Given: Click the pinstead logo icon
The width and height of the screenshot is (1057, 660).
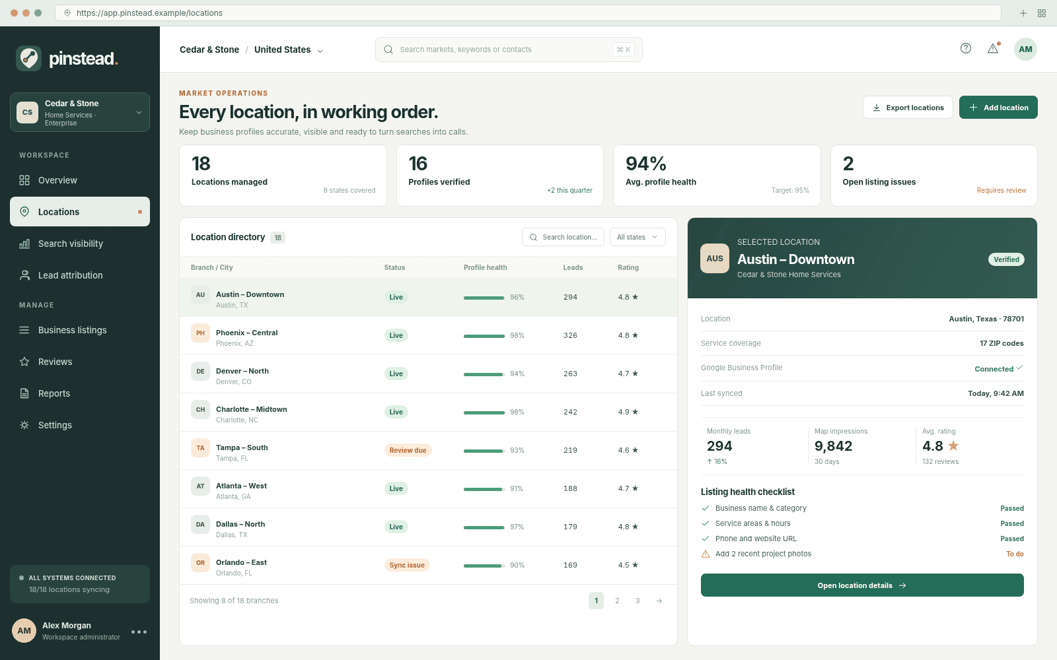Looking at the screenshot, I should (x=29, y=59).
